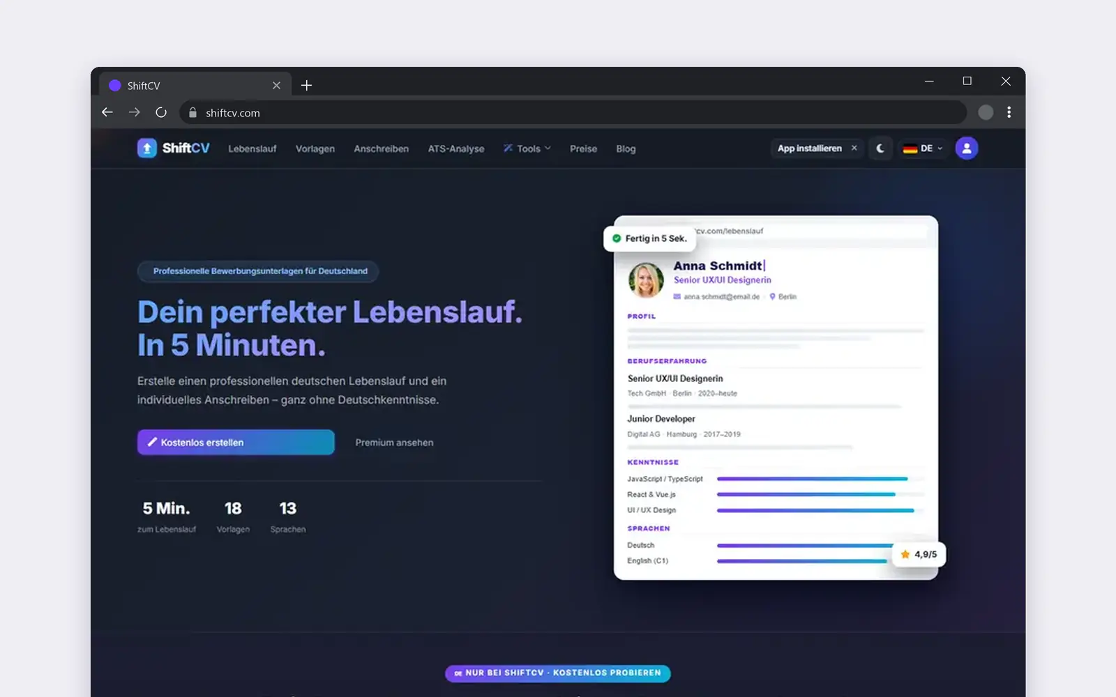Toggle dark mode with the moon icon
Screen dimensions: 1116x697
[x=880, y=148]
